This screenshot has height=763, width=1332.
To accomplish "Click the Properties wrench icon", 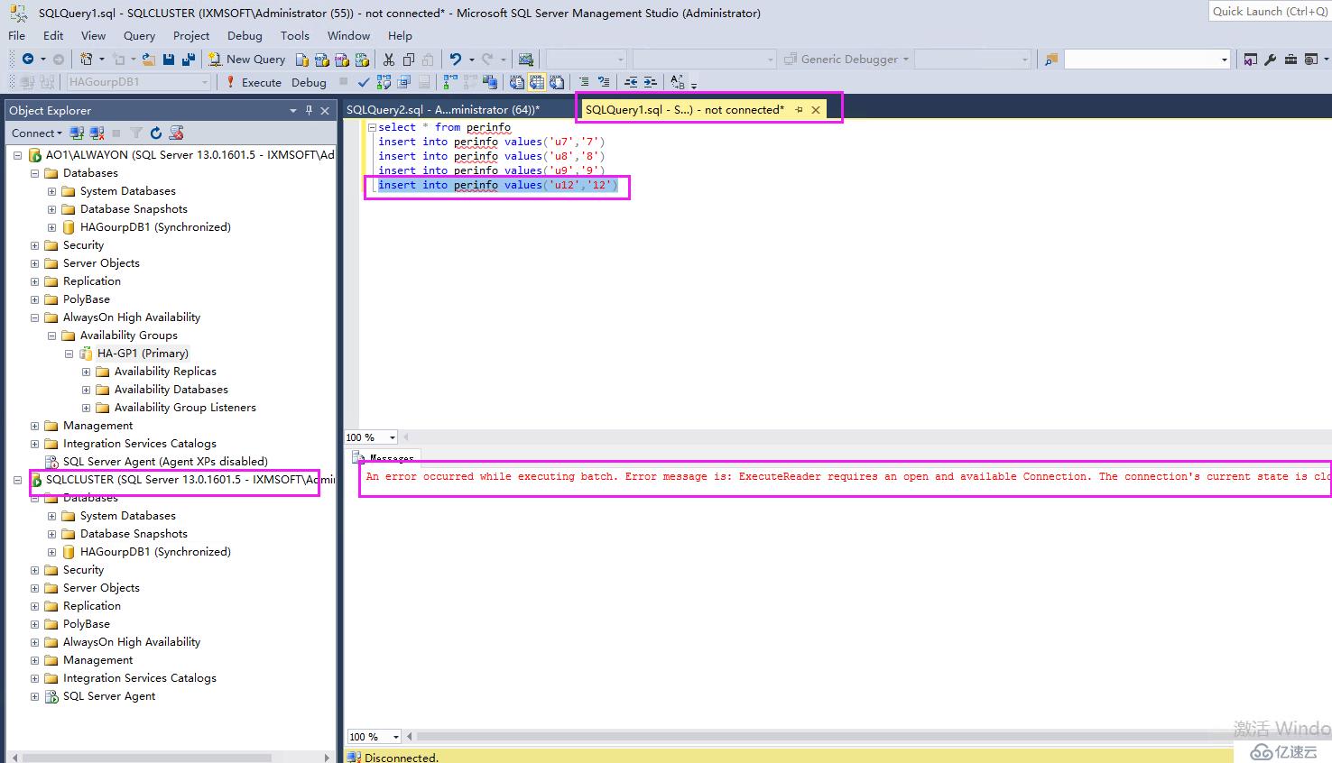I will 1271,60.
